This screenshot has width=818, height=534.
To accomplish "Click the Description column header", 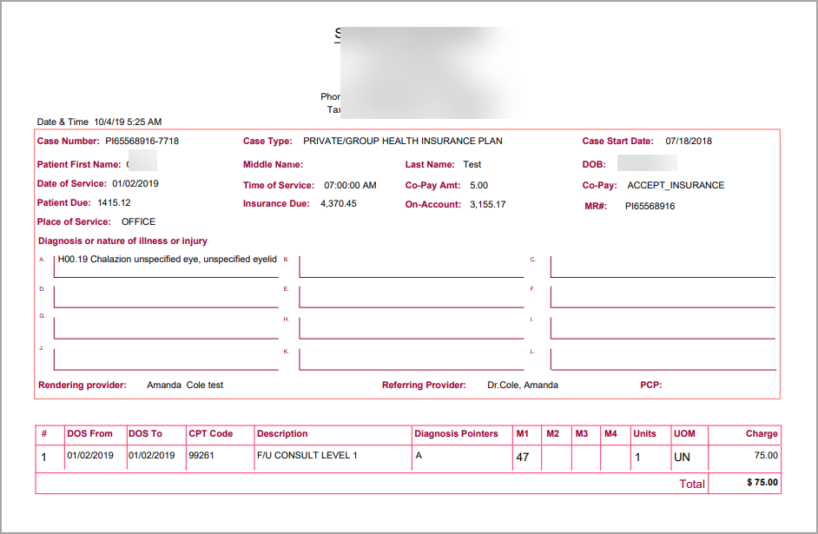I will tap(282, 433).
